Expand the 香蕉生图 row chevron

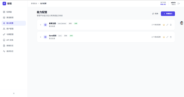tap(41, 25)
